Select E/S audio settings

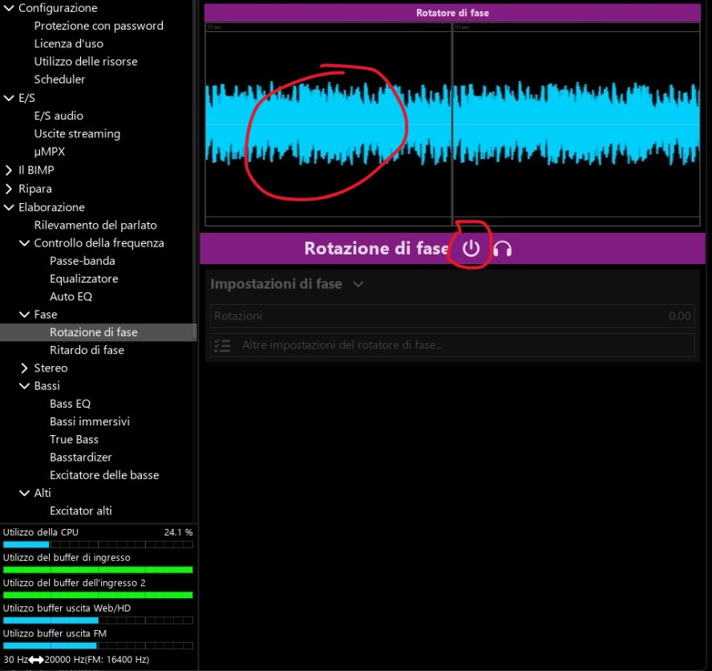tap(59, 116)
